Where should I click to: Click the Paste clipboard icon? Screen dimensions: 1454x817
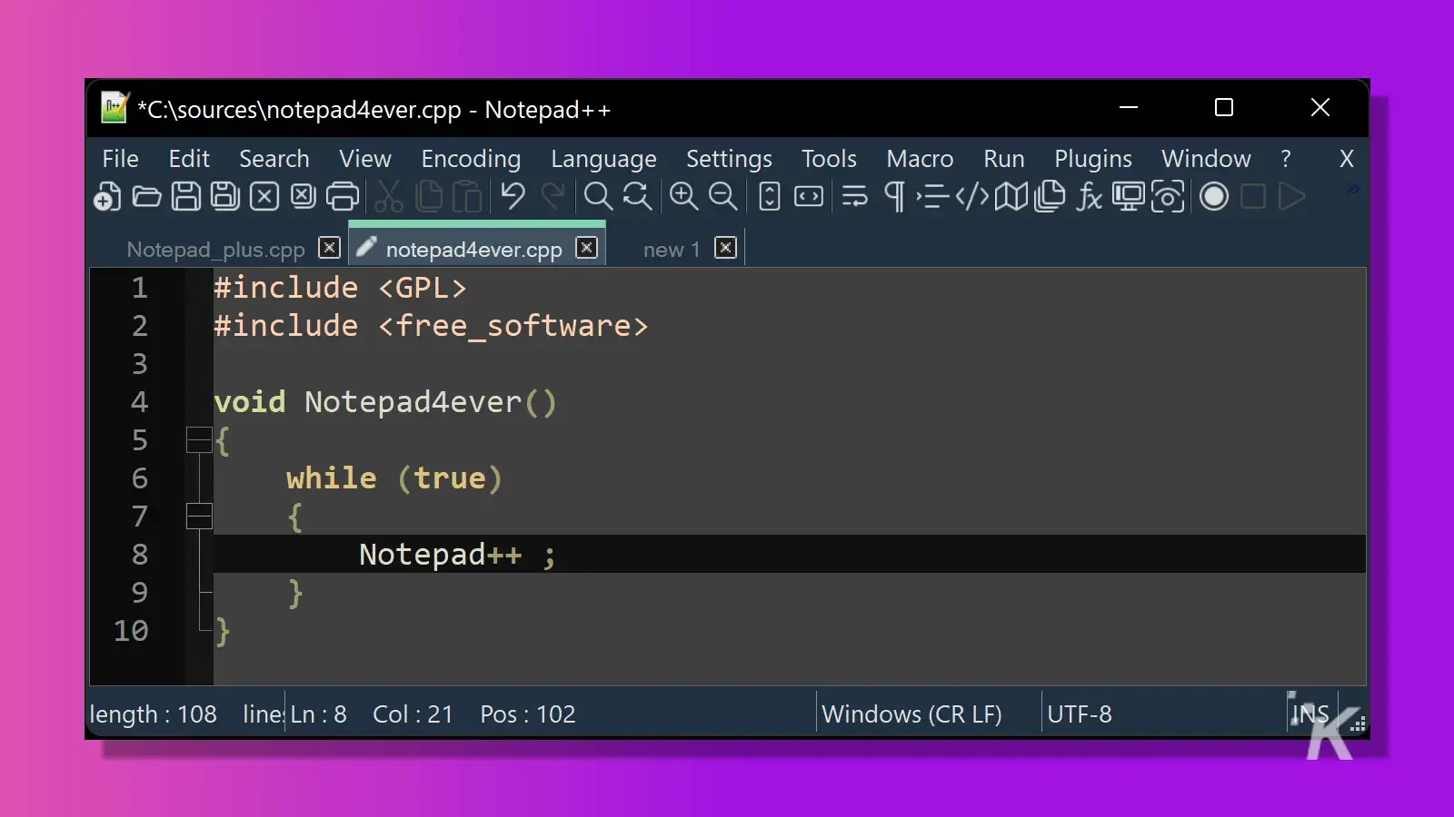[467, 196]
